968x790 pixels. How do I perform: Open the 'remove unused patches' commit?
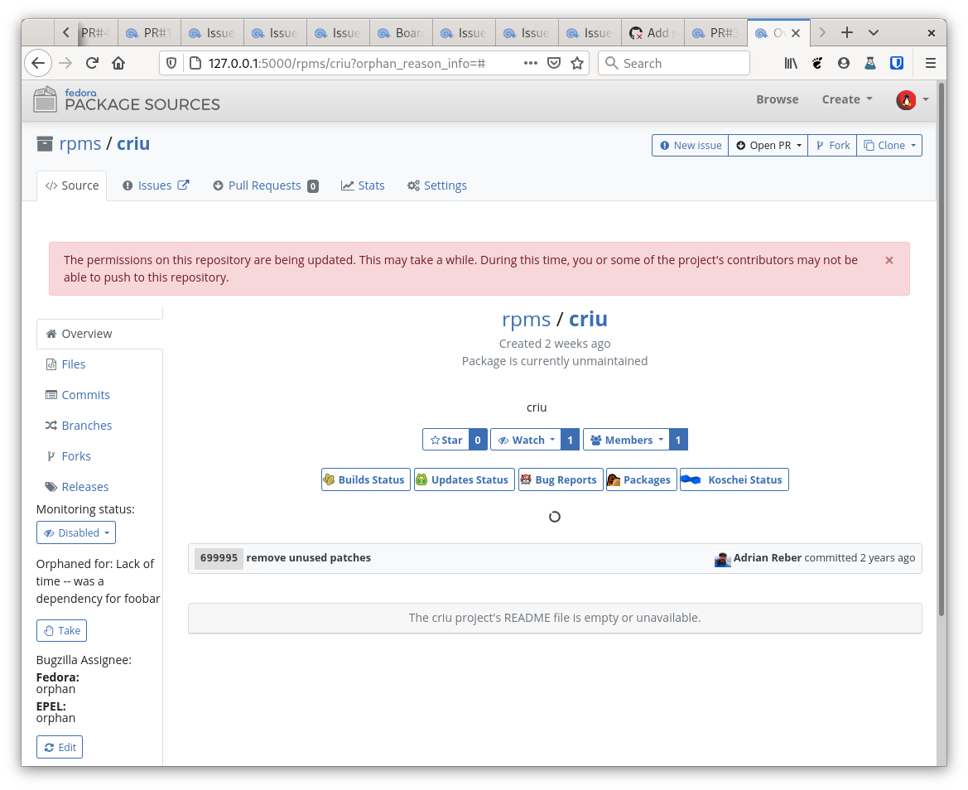click(x=309, y=558)
